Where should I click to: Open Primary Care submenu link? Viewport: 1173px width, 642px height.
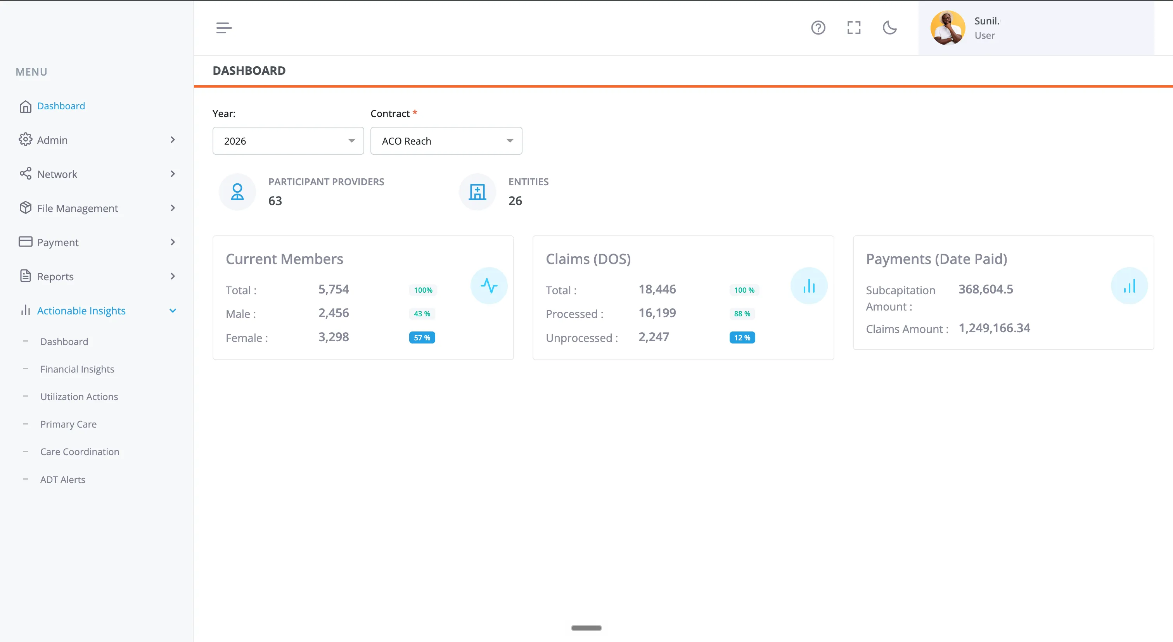point(68,424)
